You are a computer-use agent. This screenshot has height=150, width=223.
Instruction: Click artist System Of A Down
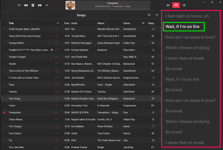(x=81, y=91)
